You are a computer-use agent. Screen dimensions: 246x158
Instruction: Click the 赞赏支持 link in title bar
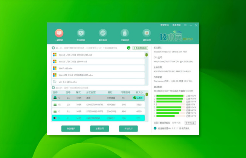(x=164, y=25)
